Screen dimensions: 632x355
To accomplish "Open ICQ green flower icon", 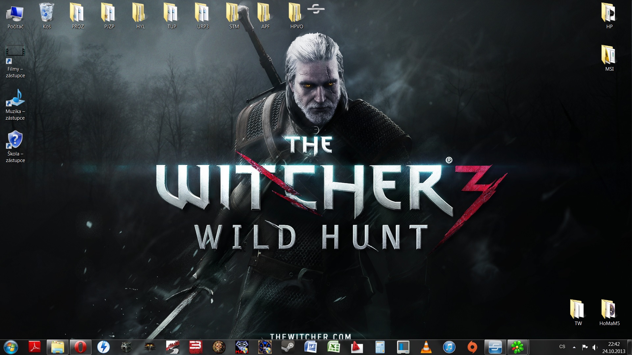I will 517,347.
